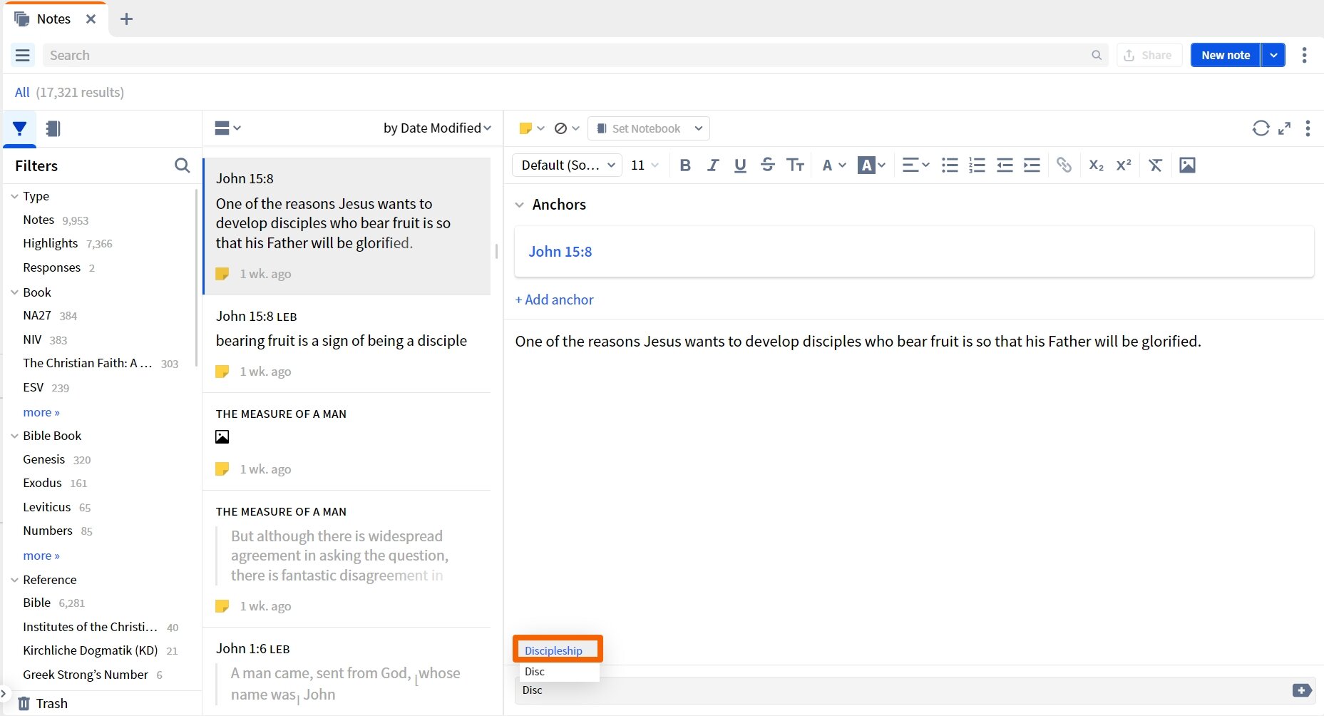1324x716 pixels.
Task: Open the font color picker
Action: [x=833, y=165]
